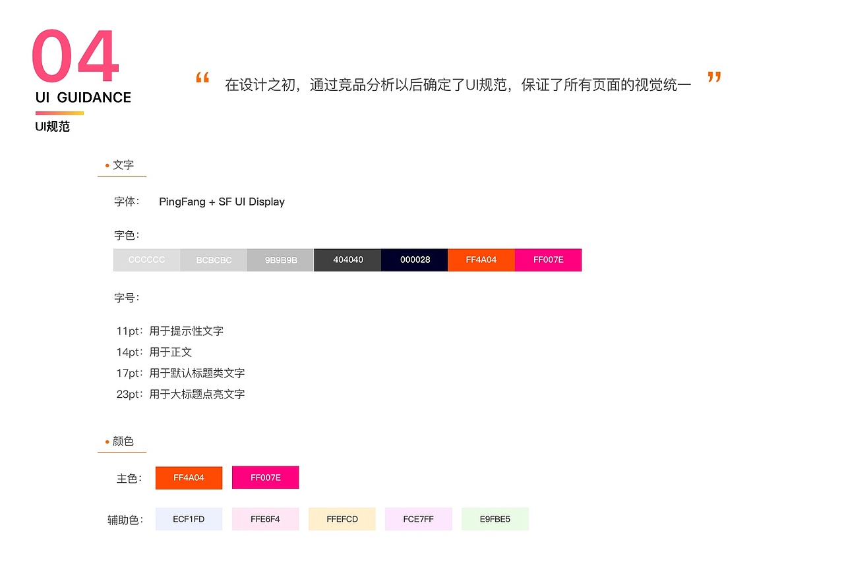Click the 字体: label

click(127, 202)
